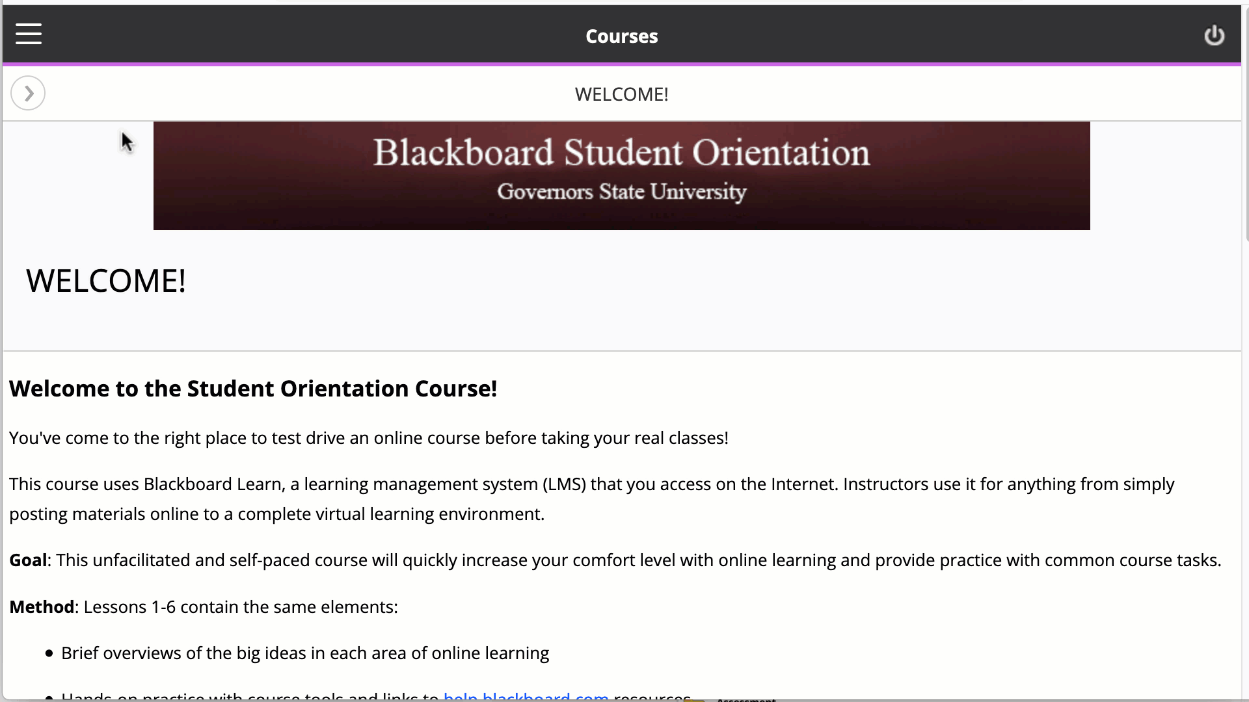This screenshot has width=1249, height=702.
Task: Click the 'Brief overviews of the big ideas' bullet
Action: 305,653
